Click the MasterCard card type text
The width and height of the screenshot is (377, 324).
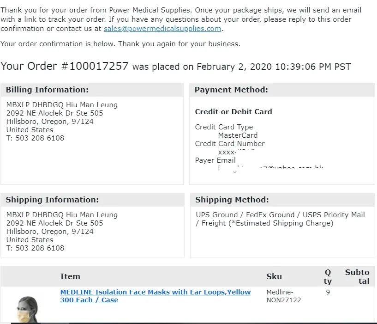coord(238,135)
